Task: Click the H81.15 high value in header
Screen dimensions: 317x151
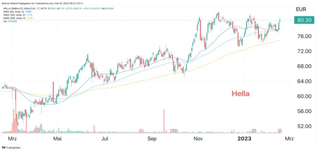Action: coord(60,9)
